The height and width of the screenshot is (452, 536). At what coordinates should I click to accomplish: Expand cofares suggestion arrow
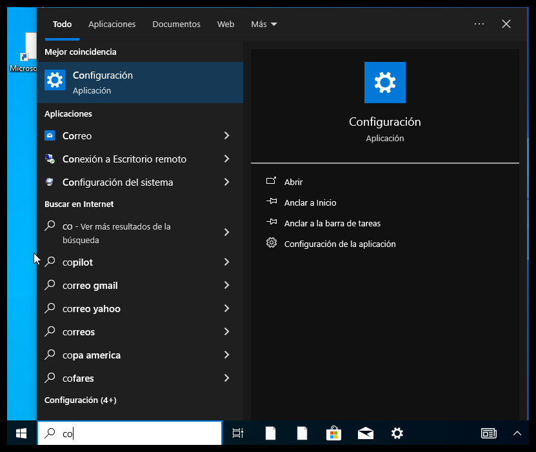(x=226, y=378)
